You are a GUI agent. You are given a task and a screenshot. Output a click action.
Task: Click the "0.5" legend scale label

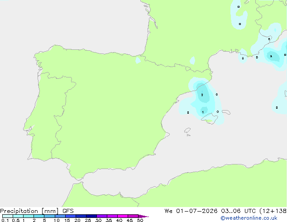point(16,220)
